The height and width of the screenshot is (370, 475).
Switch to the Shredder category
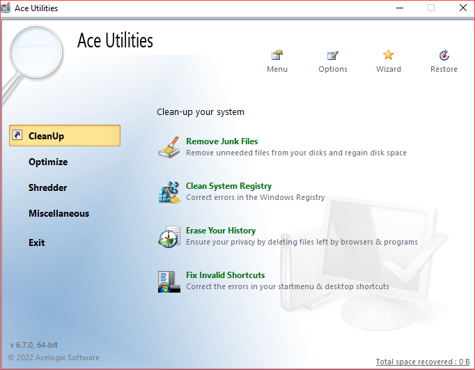tap(47, 187)
